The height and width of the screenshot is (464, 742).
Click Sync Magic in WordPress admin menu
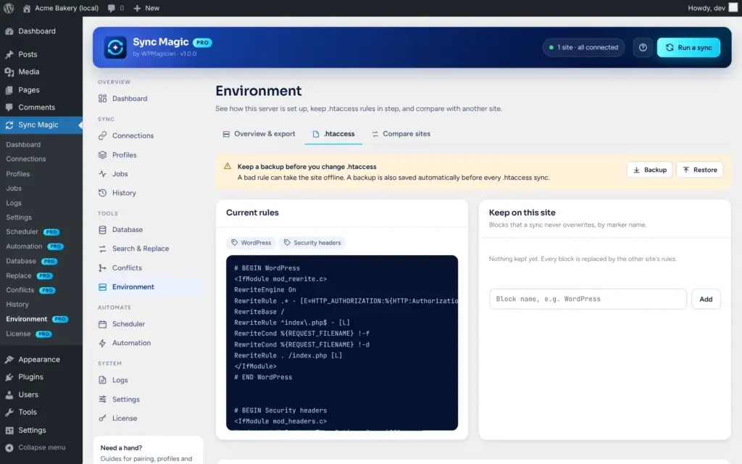(41, 125)
